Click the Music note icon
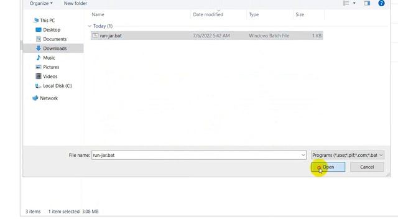The height and width of the screenshot is (224, 398). coord(39,57)
